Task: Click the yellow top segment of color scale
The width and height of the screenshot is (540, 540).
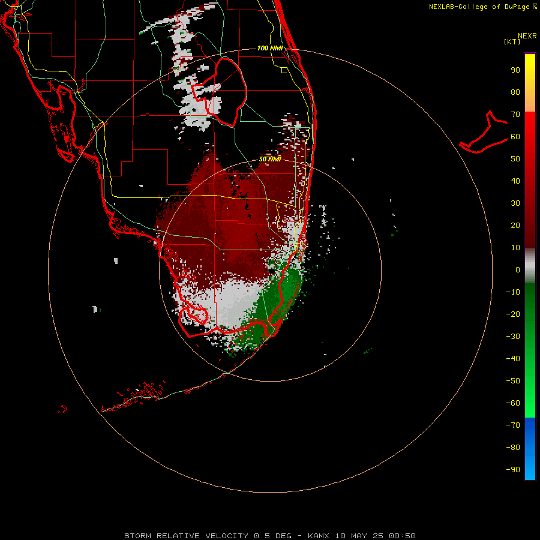Action: 530,83
